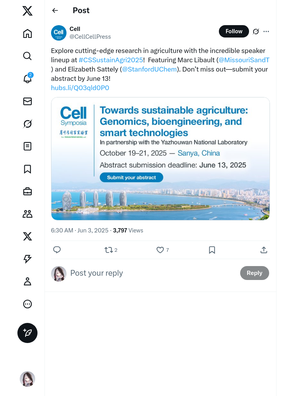This screenshot has height=396, width=297.
Task: Open the hubs.li link in post
Action: [x=80, y=88]
